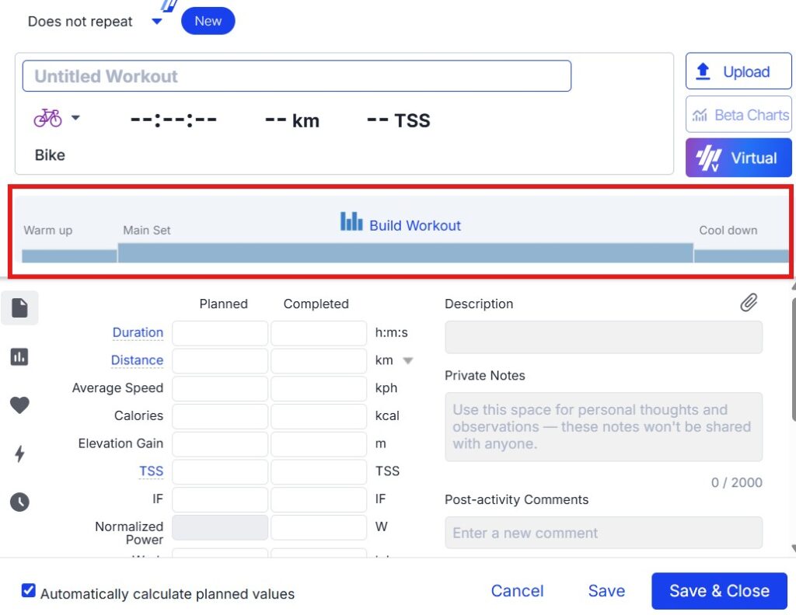The width and height of the screenshot is (796, 615).
Task: Expand the sport type dropdown arrow
Action: click(x=75, y=117)
